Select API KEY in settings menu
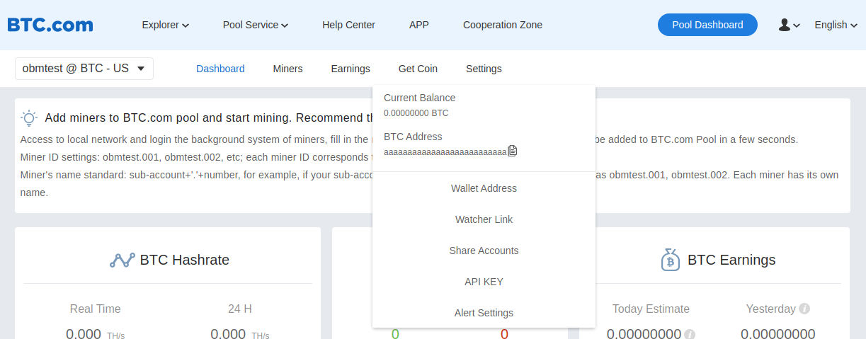Image resolution: width=866 pixels, height=339 pixels. (x=484, y=282)
